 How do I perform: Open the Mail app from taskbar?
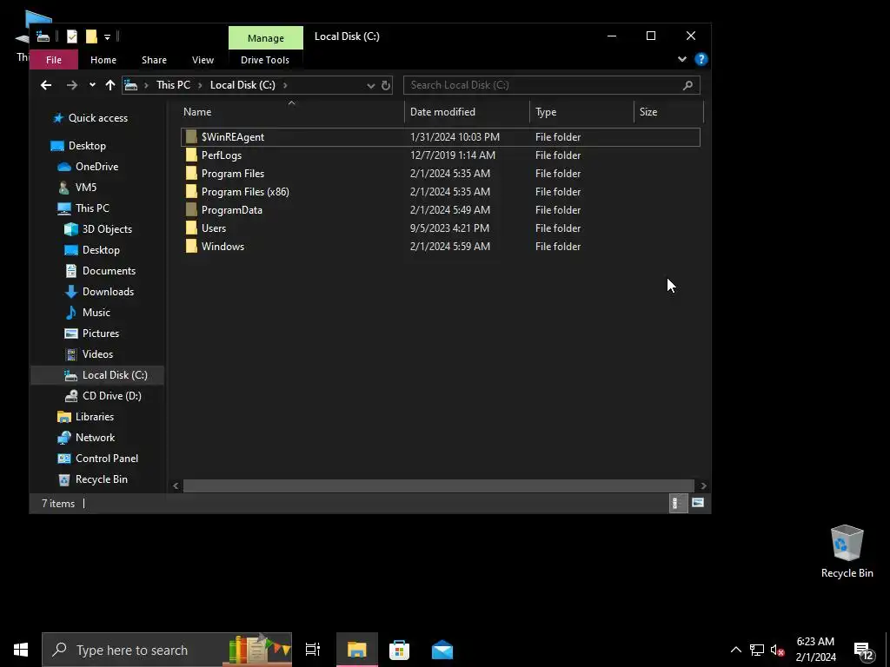(442, 650)
